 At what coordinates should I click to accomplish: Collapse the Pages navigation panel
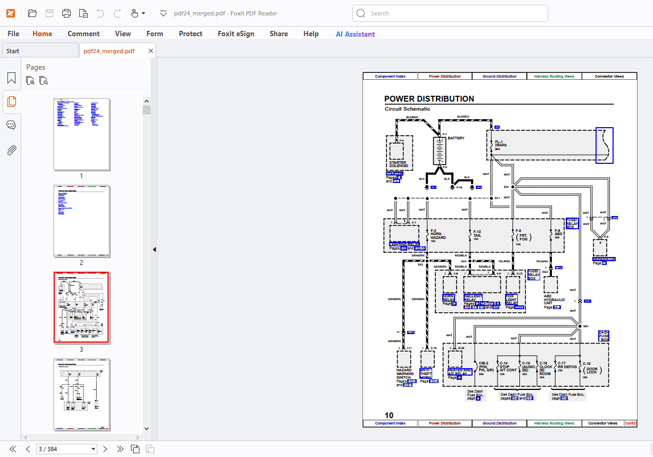pos(154,250)
